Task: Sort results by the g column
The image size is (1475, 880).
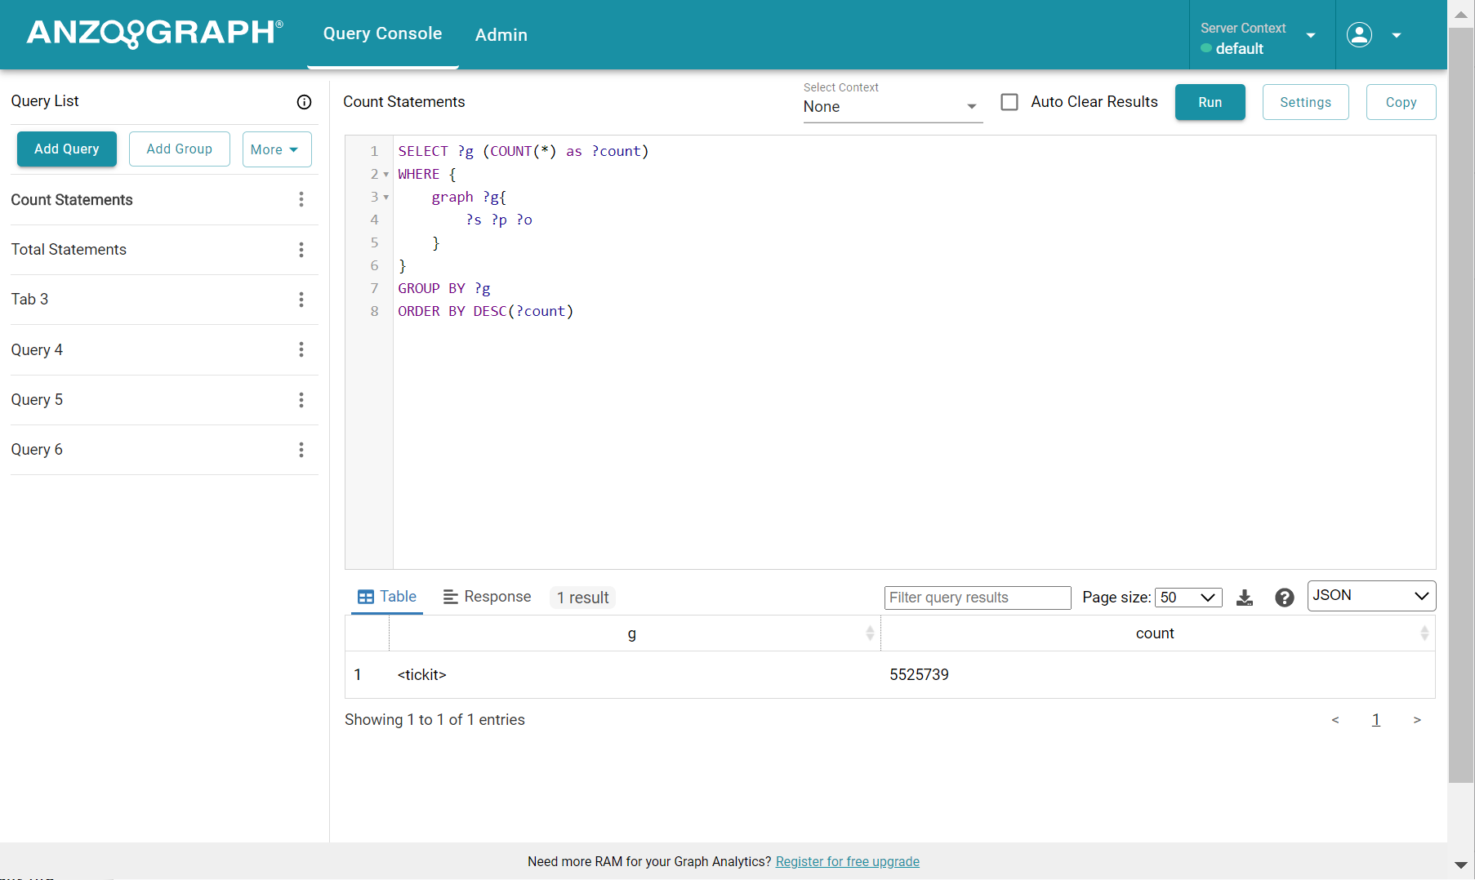Action: [x=869, y=633]
